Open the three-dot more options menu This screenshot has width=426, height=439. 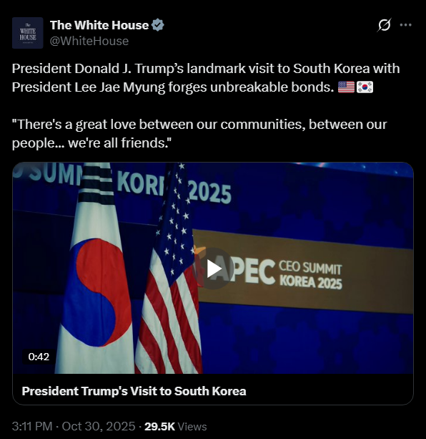405,25
